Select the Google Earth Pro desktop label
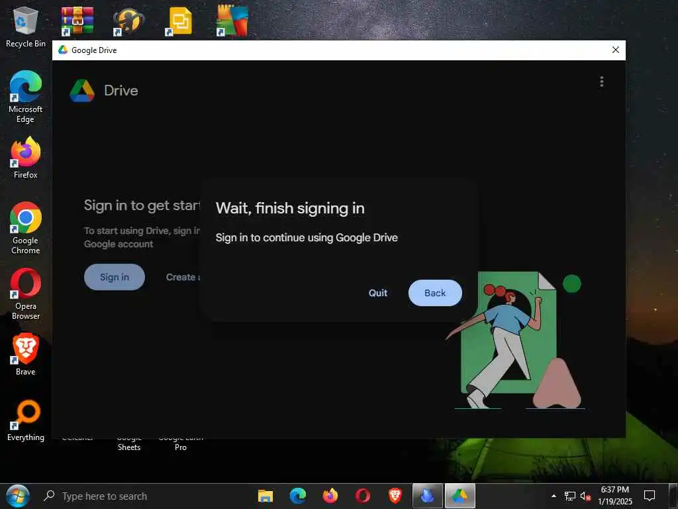Image resolution: width=678 pixels, height=509 pixels. pyautogui.click(x=181, y=443)
